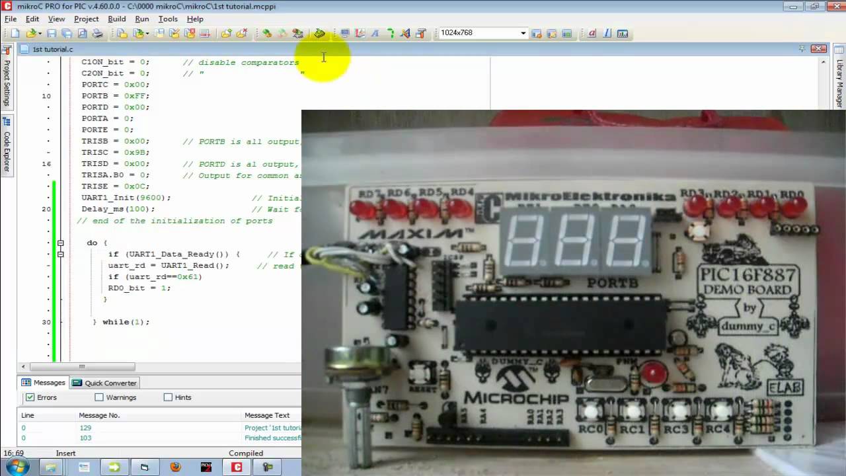Image resolution: width=846 pixels, height=476 pixels.
Task: Click the green hook-shaped toolbar icon
Action: pos(390,33)
